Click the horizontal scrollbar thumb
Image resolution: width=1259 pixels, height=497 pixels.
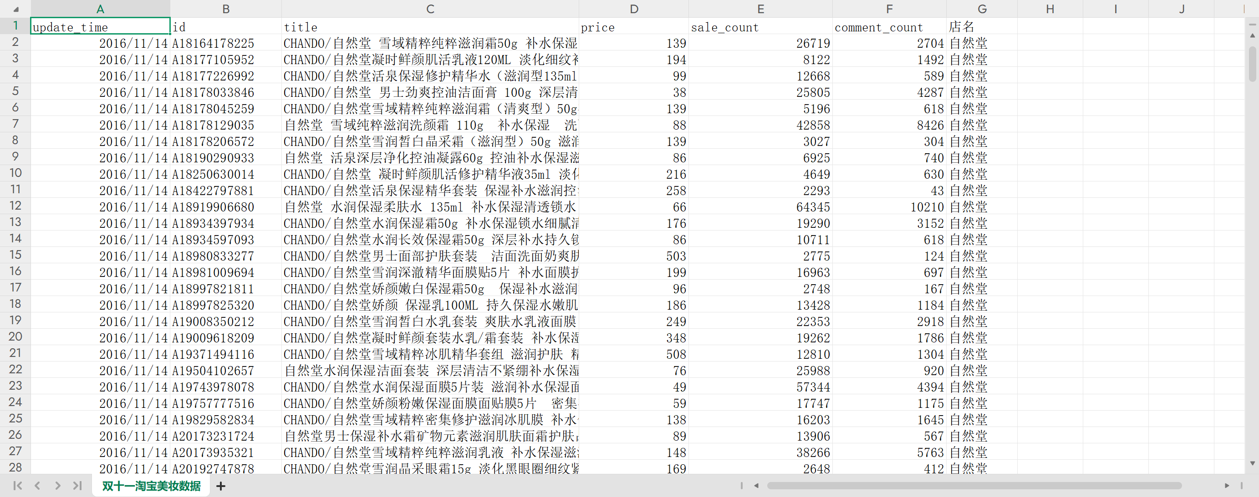tap(974, 485)
